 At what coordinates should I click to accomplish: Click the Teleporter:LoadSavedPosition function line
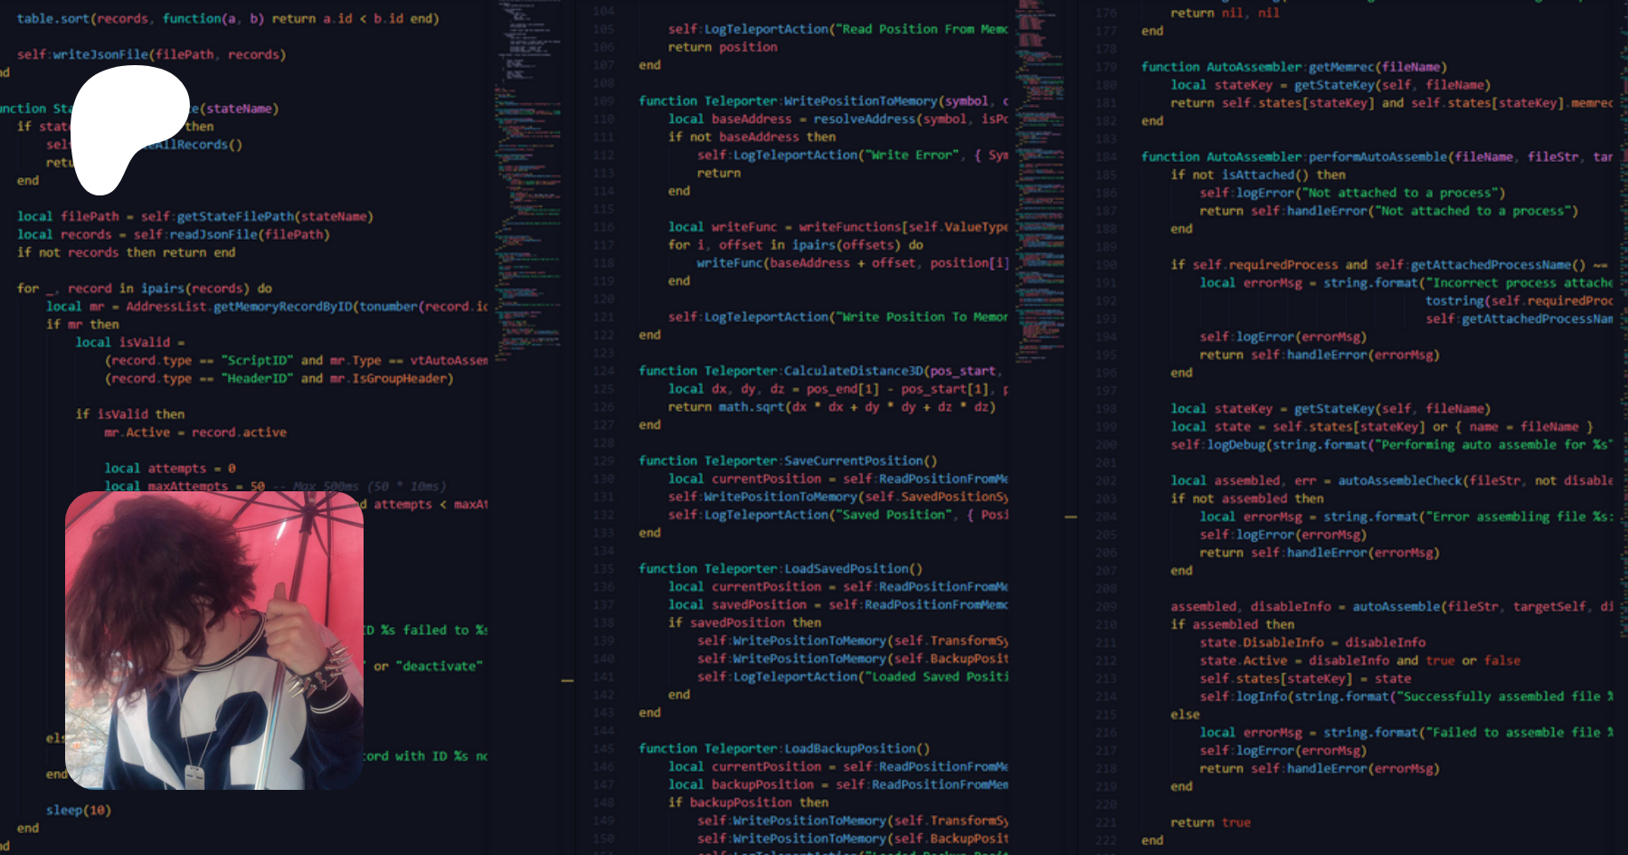780,569
